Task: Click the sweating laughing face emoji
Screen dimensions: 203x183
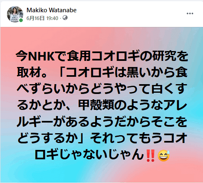Action: pyautogui.click(x=164, y=156)
